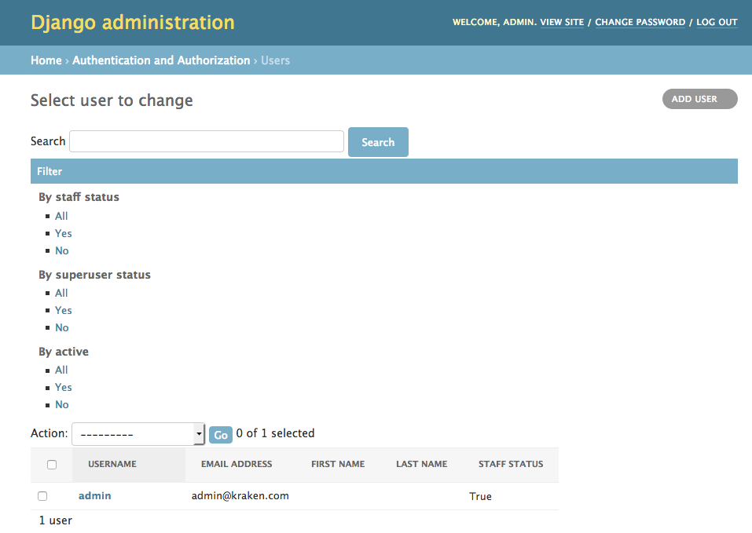Filter superuser status by All
Viewport: 752px width, 533px height.
(61, 293)
